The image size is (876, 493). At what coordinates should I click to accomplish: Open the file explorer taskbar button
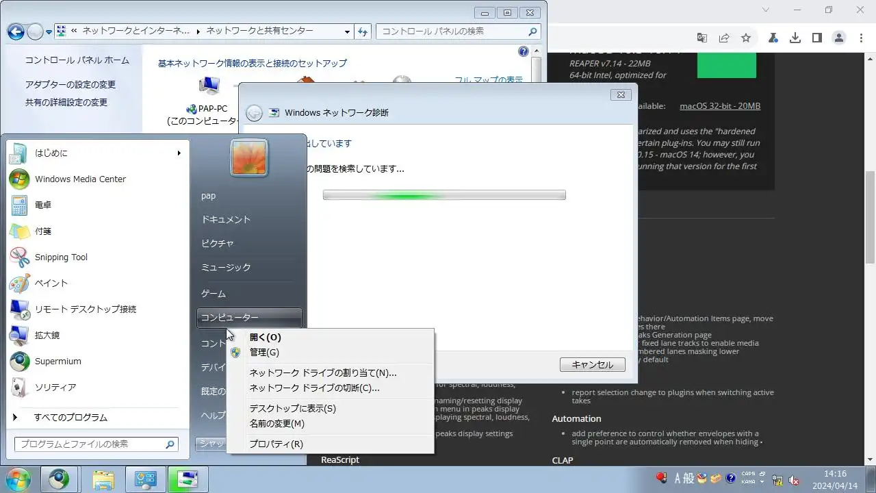pos(103,479)
